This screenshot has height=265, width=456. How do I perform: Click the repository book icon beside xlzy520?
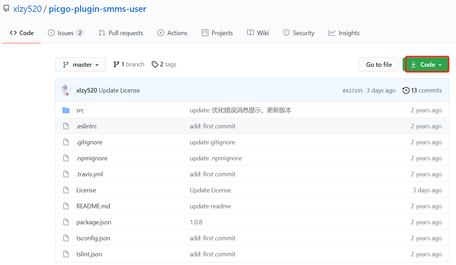tap(6, 9)
